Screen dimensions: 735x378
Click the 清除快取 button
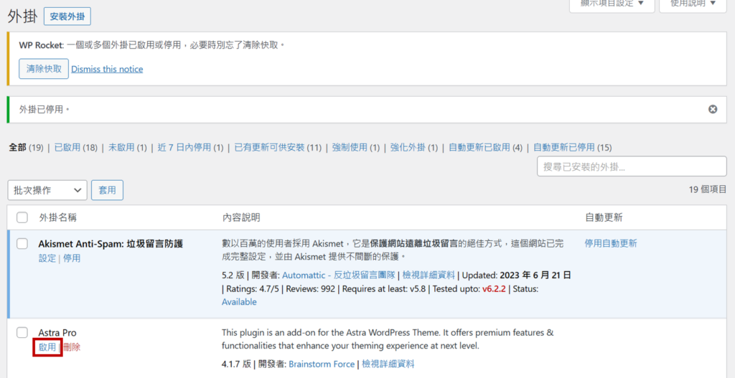(x=44, y=69)
